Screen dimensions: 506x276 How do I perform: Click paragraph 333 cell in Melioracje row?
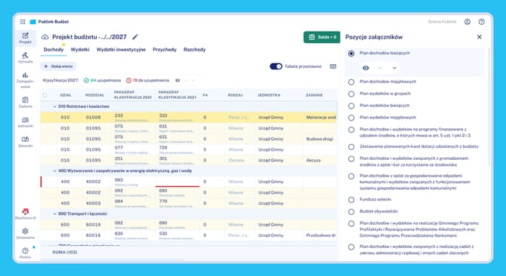coord(177,117)
